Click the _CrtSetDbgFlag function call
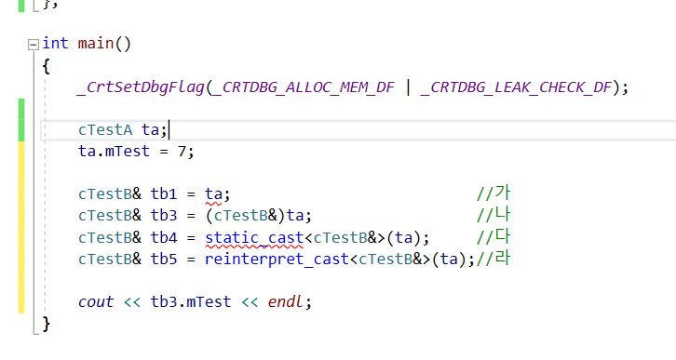676x360 pixels. pyautogui.click(x=140, y=87)
